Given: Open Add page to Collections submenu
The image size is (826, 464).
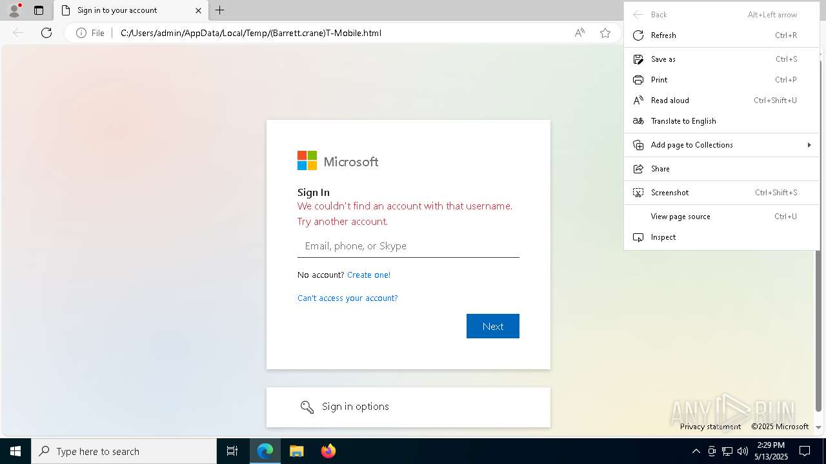Looking at the screenshot, I should pos(721,145).
